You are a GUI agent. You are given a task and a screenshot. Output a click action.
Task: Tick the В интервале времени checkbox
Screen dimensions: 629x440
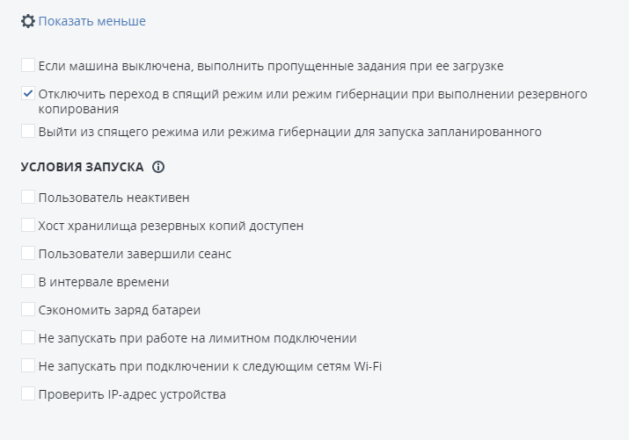pyautogui.click(x=28, y=282)
